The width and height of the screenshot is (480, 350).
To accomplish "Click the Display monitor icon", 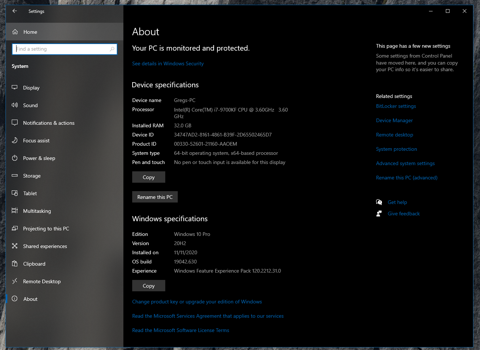I will tap(15, 87).
